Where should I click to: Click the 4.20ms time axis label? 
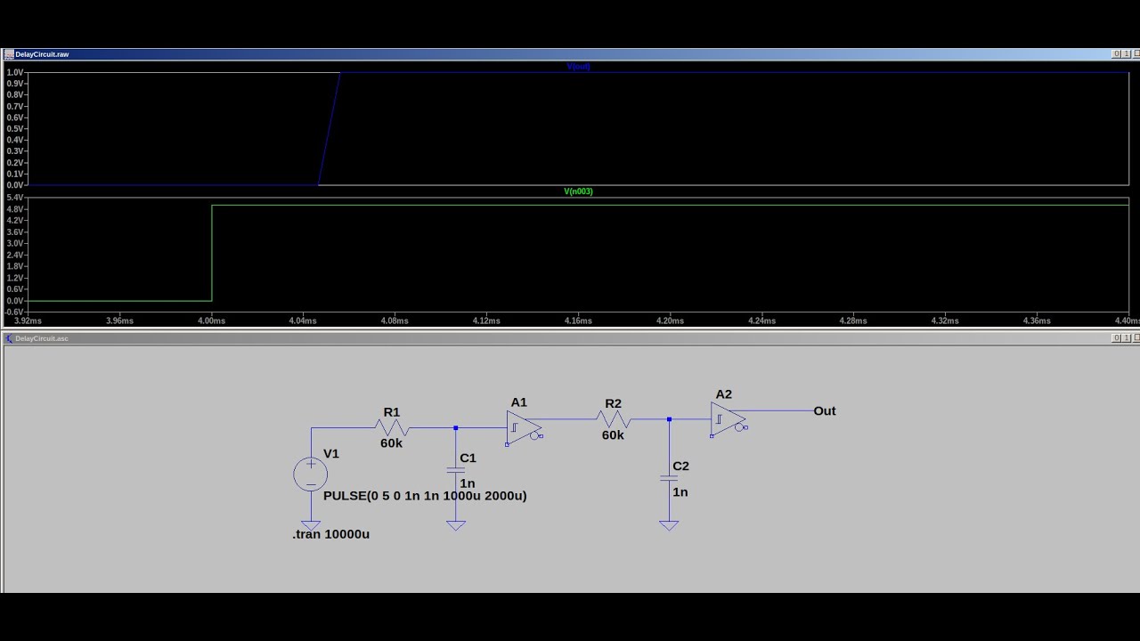pyautogui.click(x=670, y=320)
